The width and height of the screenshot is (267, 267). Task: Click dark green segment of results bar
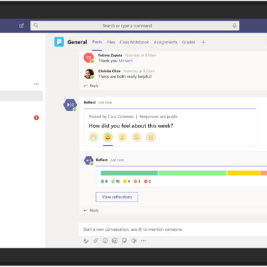[x=129, y=173]
